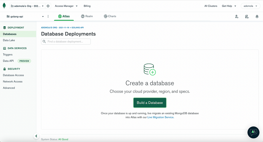Focus the Find a database deployment field

(66, 42)
